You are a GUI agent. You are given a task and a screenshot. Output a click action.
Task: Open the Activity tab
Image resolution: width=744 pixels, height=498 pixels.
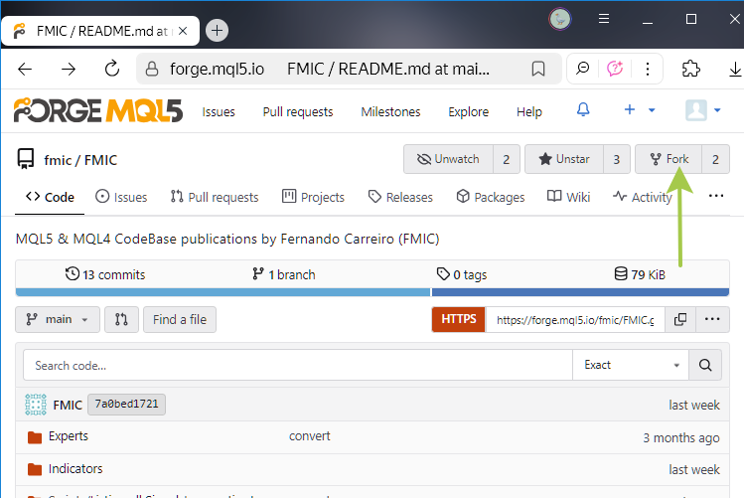[x=642, y=197]
